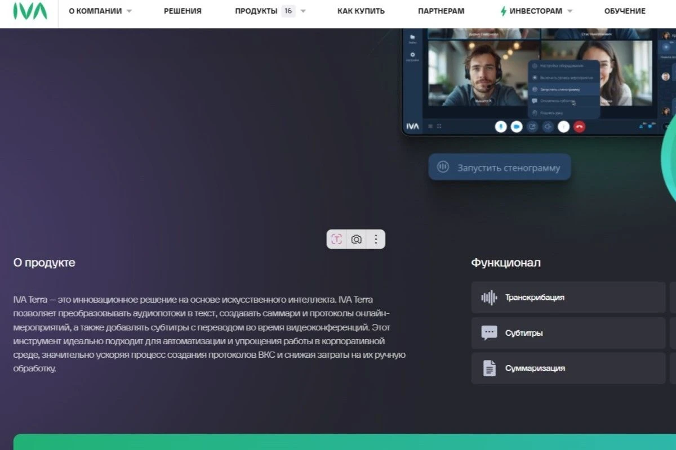Open the Решения menu item
Image resolution: width=676 pixels, height=450 pixels.
[183, 11]
